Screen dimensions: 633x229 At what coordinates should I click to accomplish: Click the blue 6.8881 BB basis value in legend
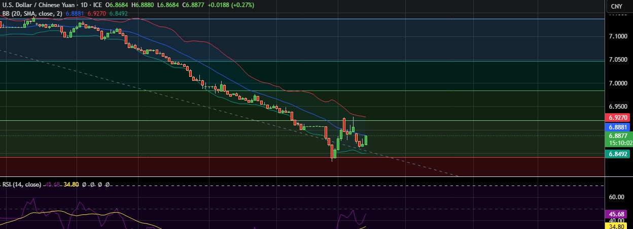[x=75, y=14]
